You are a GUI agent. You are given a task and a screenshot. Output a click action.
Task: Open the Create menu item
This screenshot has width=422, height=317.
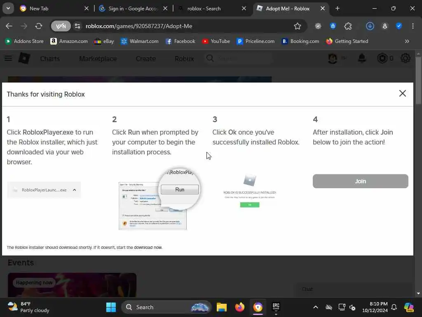(145, 59)
